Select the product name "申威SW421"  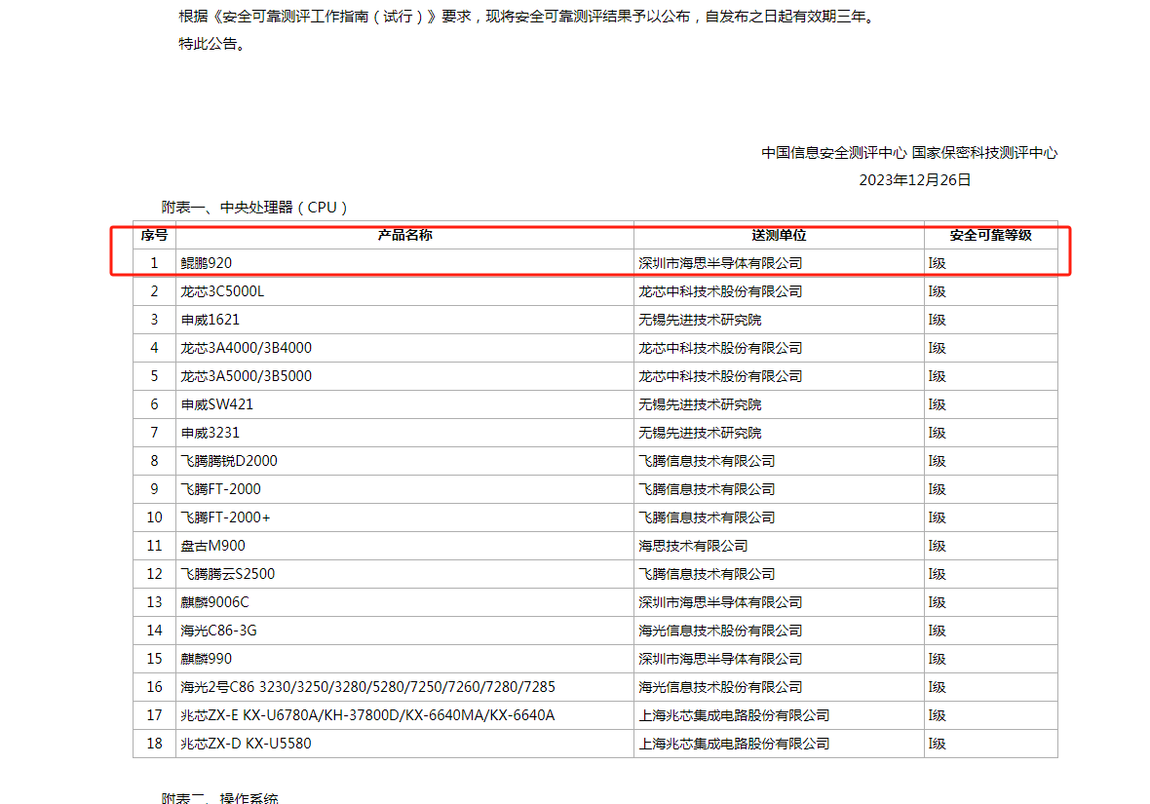click(x=217, y=404)
